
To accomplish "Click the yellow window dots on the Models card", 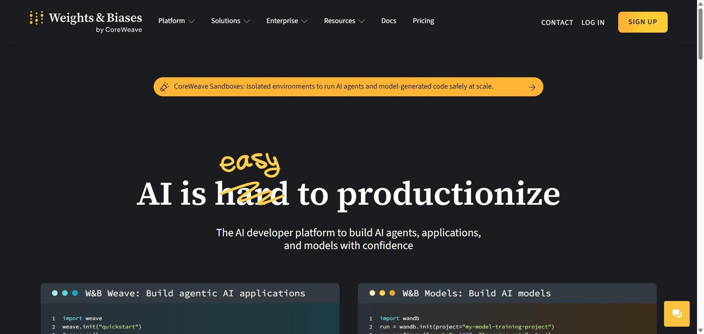I will click(382, 293).
